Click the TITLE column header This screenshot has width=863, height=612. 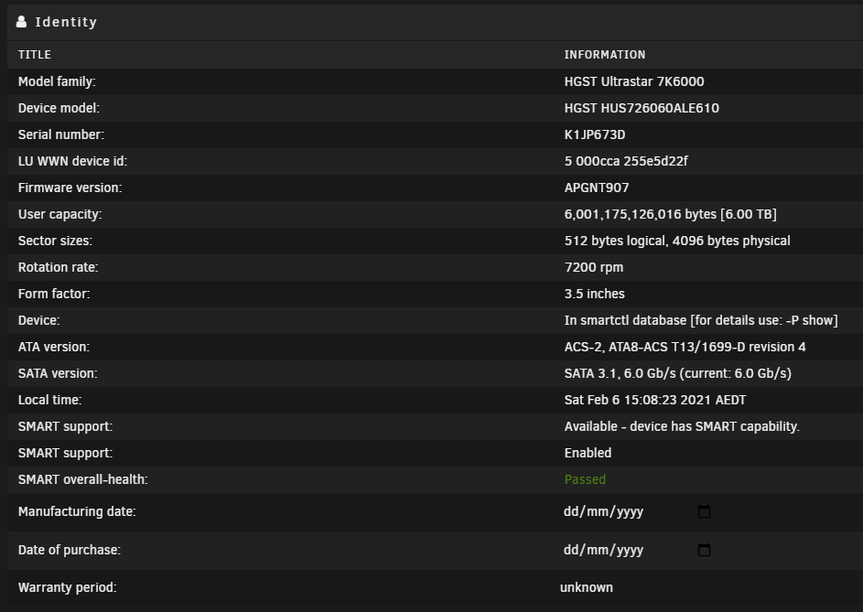(x=35, y=55)
